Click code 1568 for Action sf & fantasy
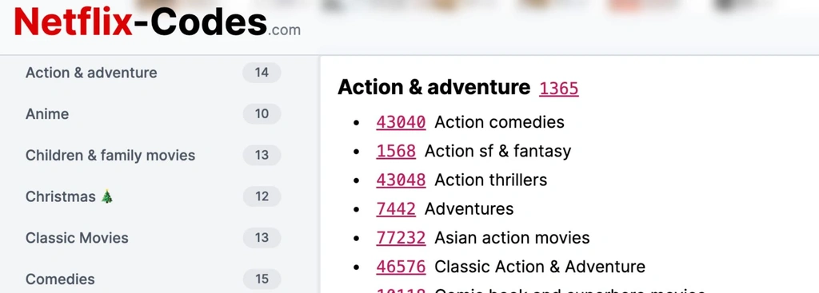The height and width of the screenshot is (293, 819). [x=396, y=151]
